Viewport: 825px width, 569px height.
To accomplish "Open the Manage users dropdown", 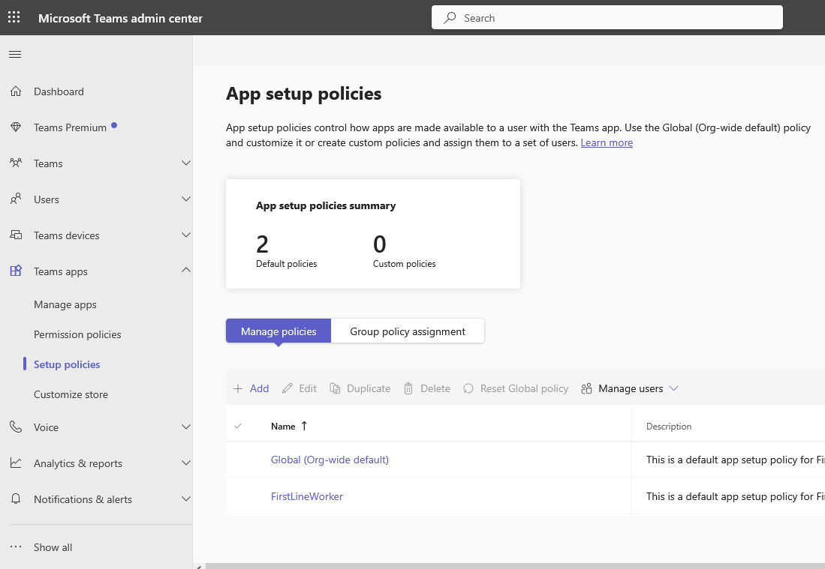I will tap(631, 388).
